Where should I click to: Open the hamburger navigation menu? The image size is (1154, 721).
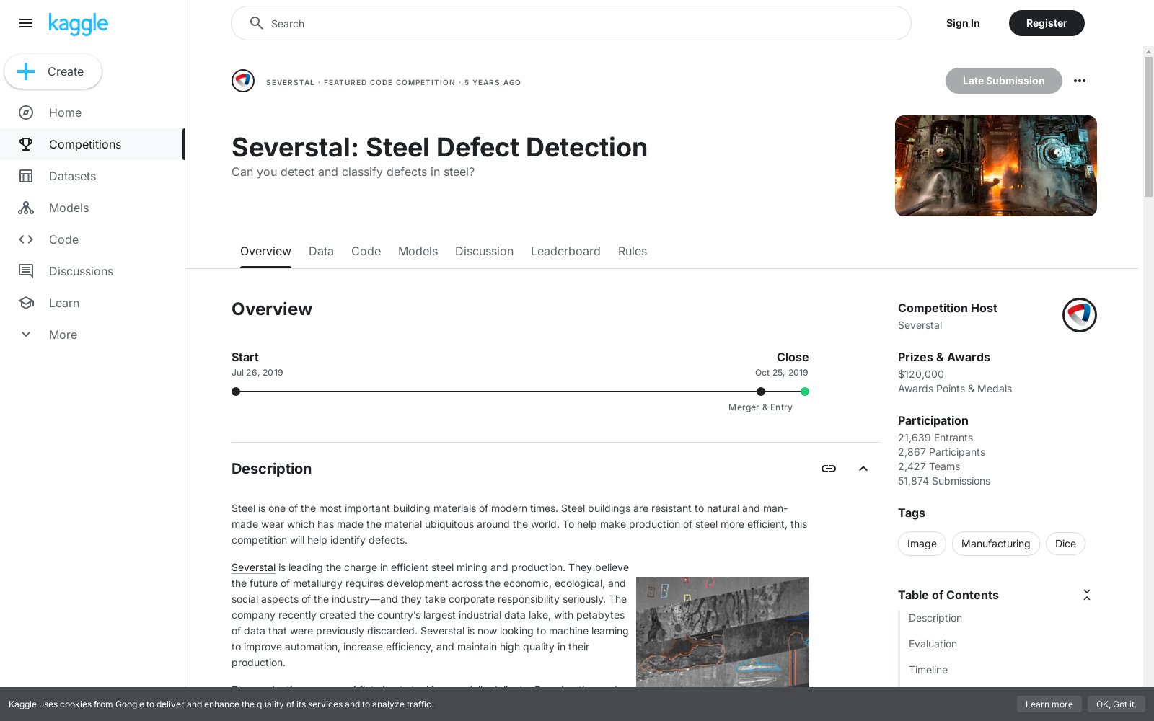point(26,23)
